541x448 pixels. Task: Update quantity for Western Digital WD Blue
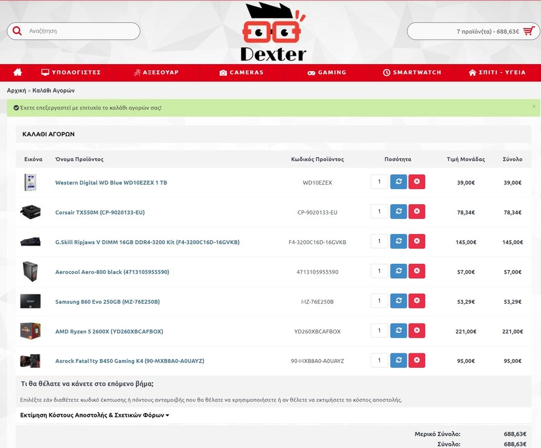399,182
